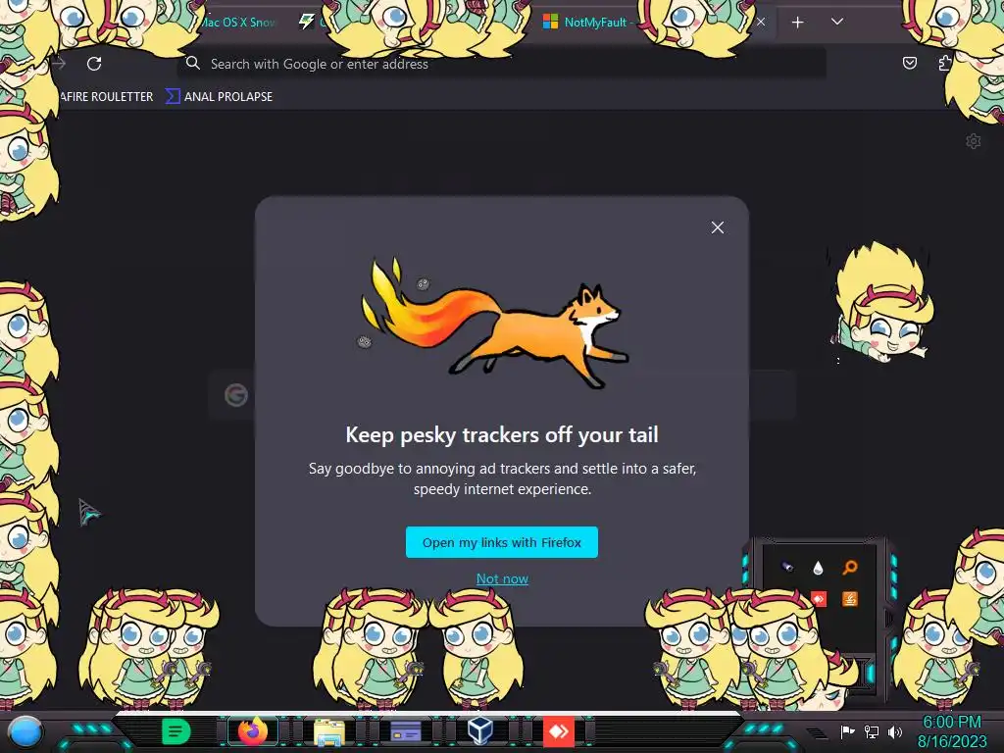Click the dark blue tray popup icon
Viewport: 1004px width, 753px height.
pyautogui.click(x=787, y=567)
